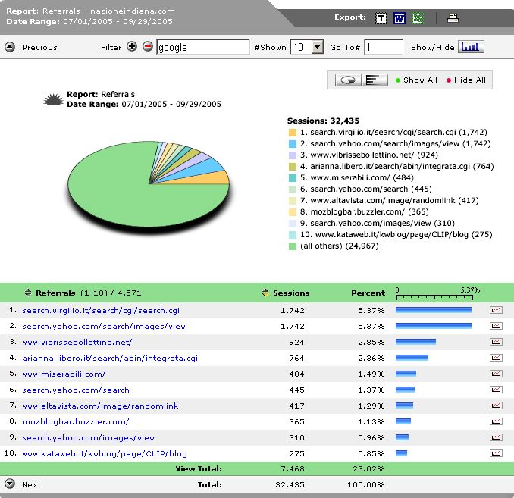The image size is (514, 498).
Task: Click the red minus filter icon
Action: [x=148, y=47]
